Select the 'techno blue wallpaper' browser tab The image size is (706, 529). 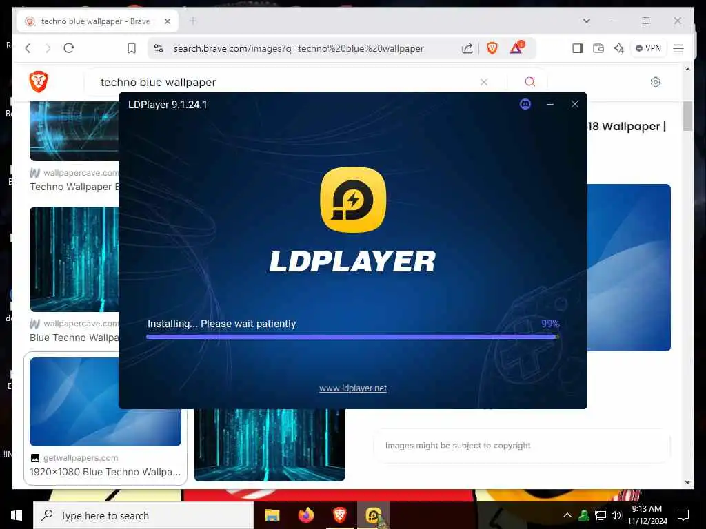pyautogui.click(x=97, y=21)
